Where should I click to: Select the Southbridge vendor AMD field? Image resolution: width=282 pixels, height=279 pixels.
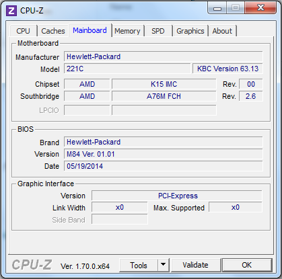pos(87,96)
